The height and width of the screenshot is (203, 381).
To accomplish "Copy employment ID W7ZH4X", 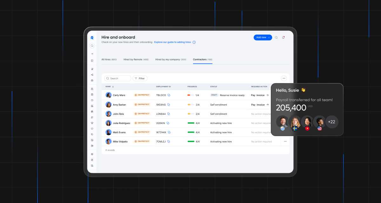I will 169,132.
